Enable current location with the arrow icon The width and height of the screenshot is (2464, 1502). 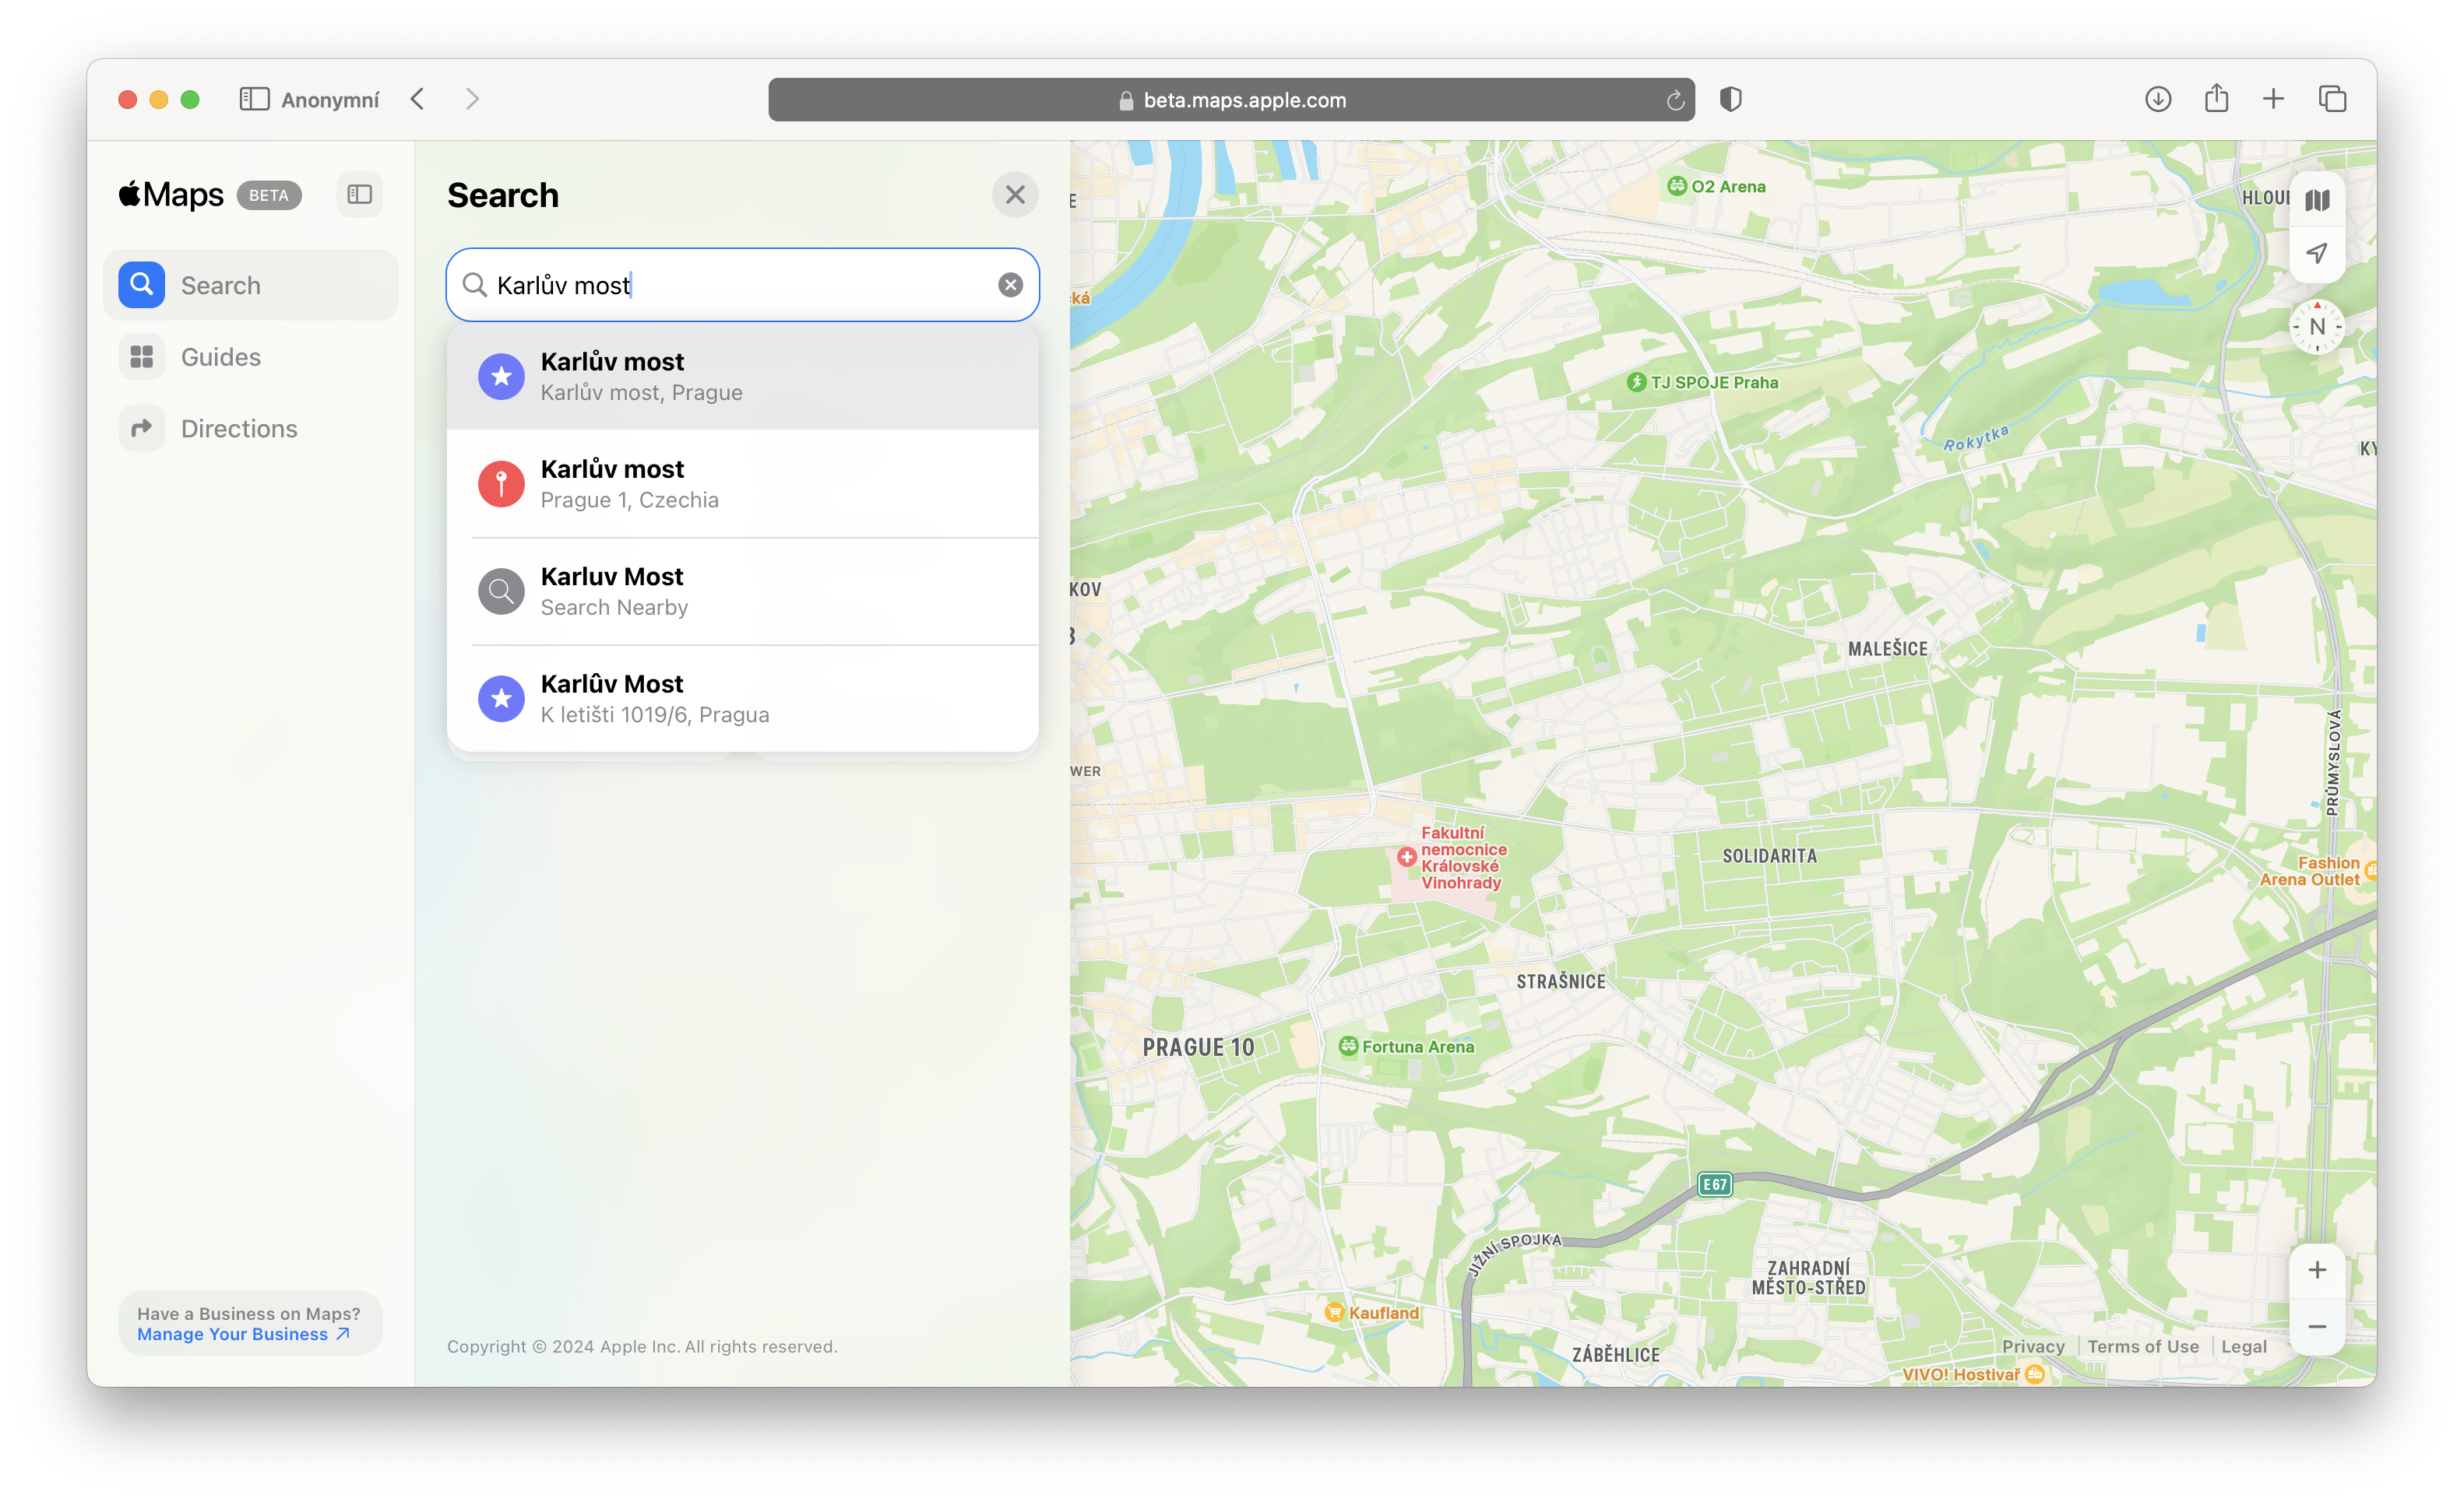(x=2317, y=254)
